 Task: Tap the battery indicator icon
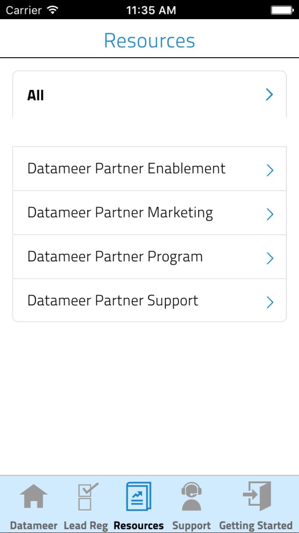coord(282,10)
